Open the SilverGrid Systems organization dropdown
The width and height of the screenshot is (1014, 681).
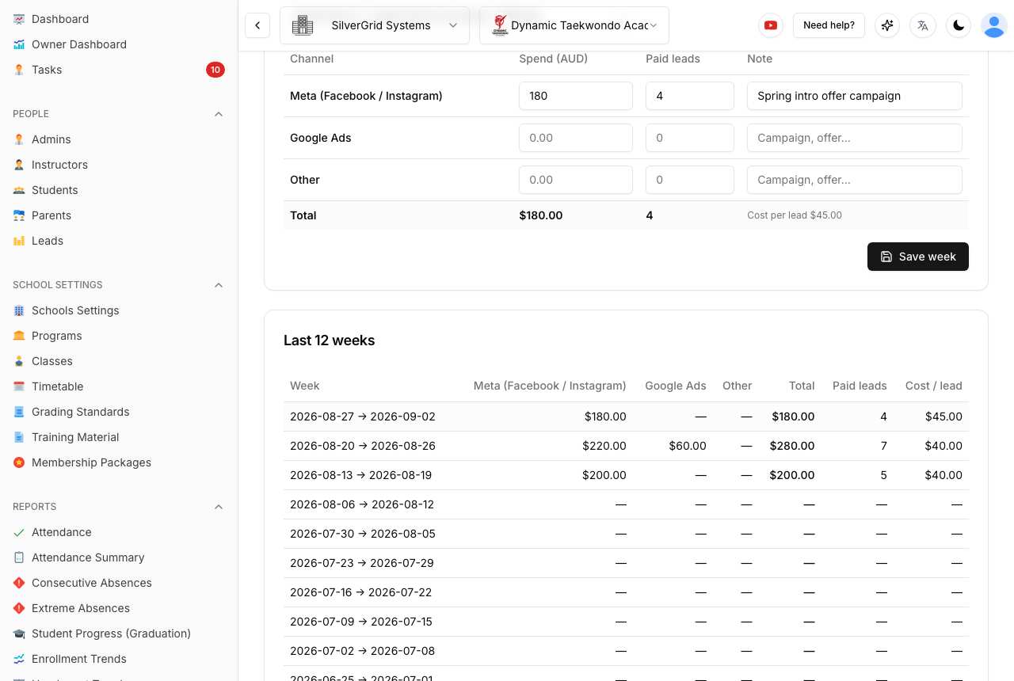375,25
